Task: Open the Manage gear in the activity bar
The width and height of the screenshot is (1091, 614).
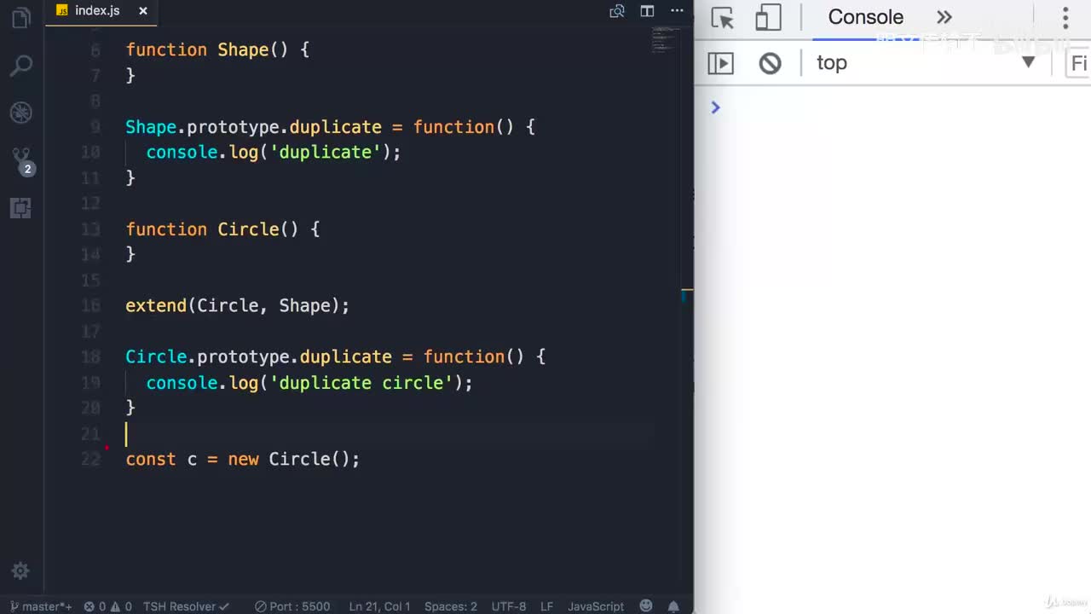Action: [x=21, y=571]
